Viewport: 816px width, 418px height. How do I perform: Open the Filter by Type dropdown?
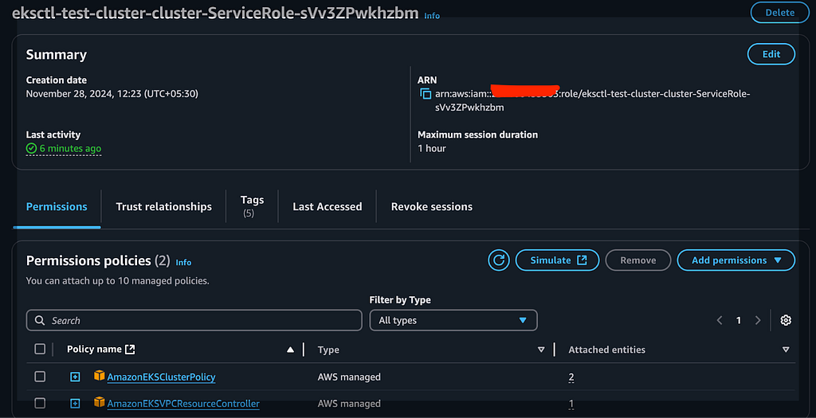(x=453, y=320)
